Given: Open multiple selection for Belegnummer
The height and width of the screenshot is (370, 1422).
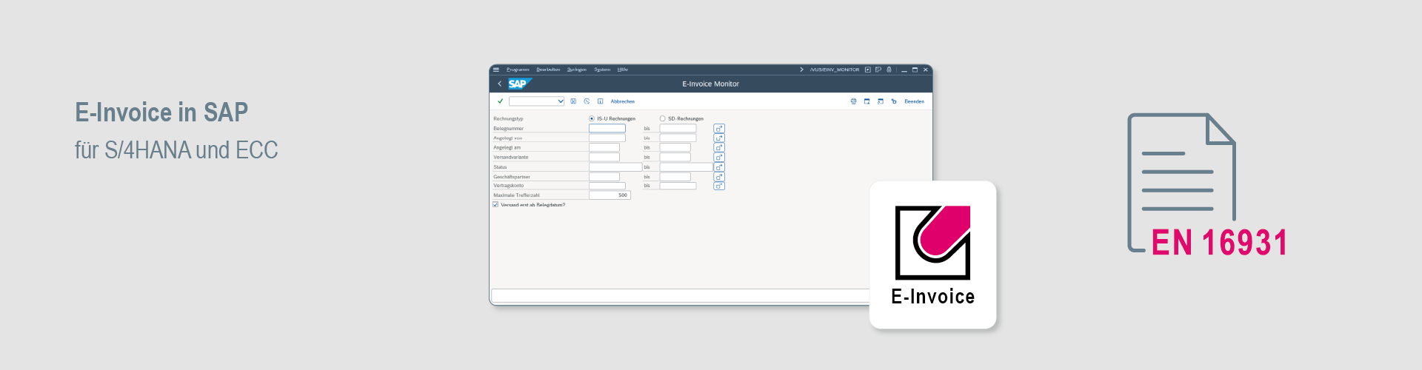Looking at the screenshot, I should tap(719, 129).
